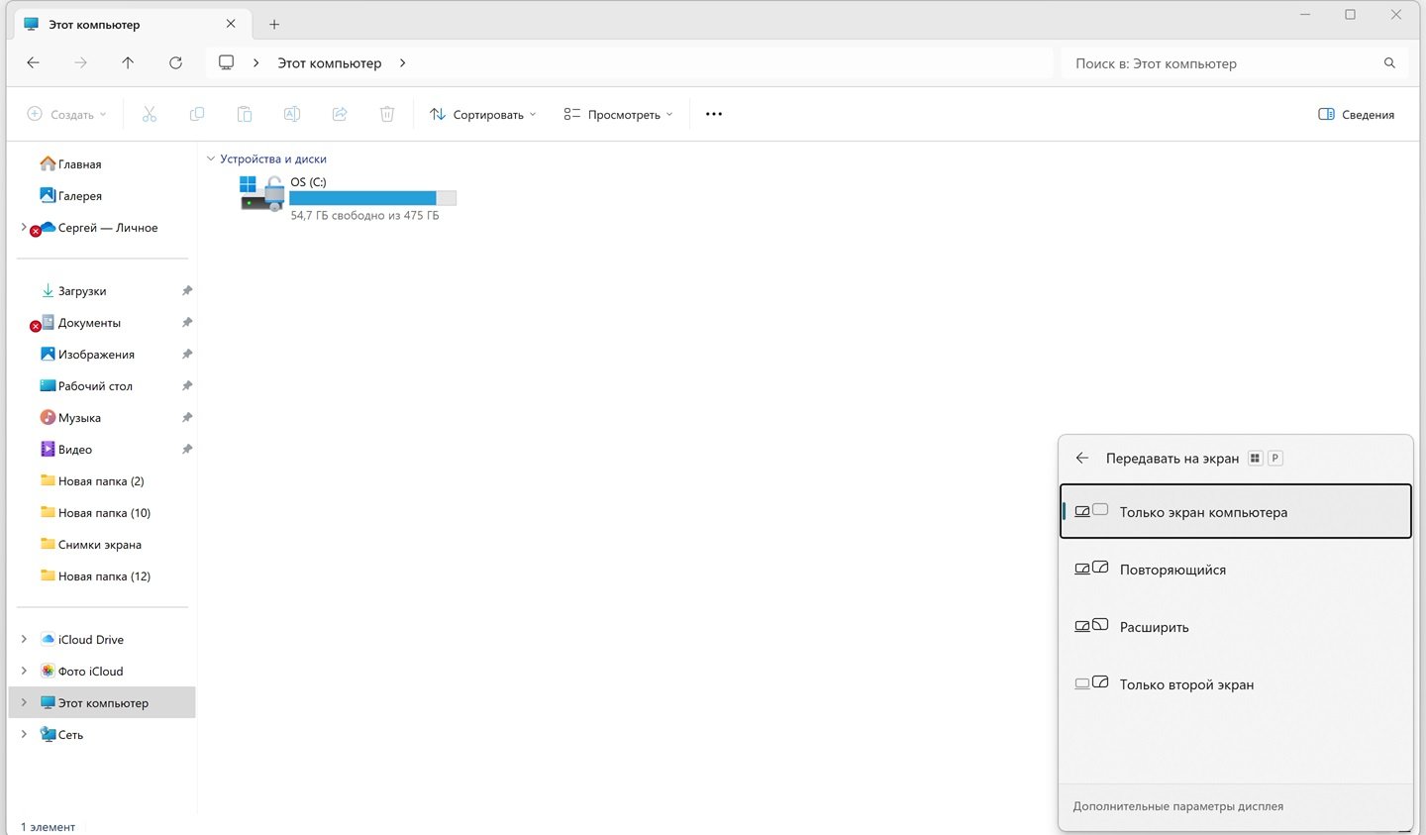Refresh the current folder view

click(175, 62)
